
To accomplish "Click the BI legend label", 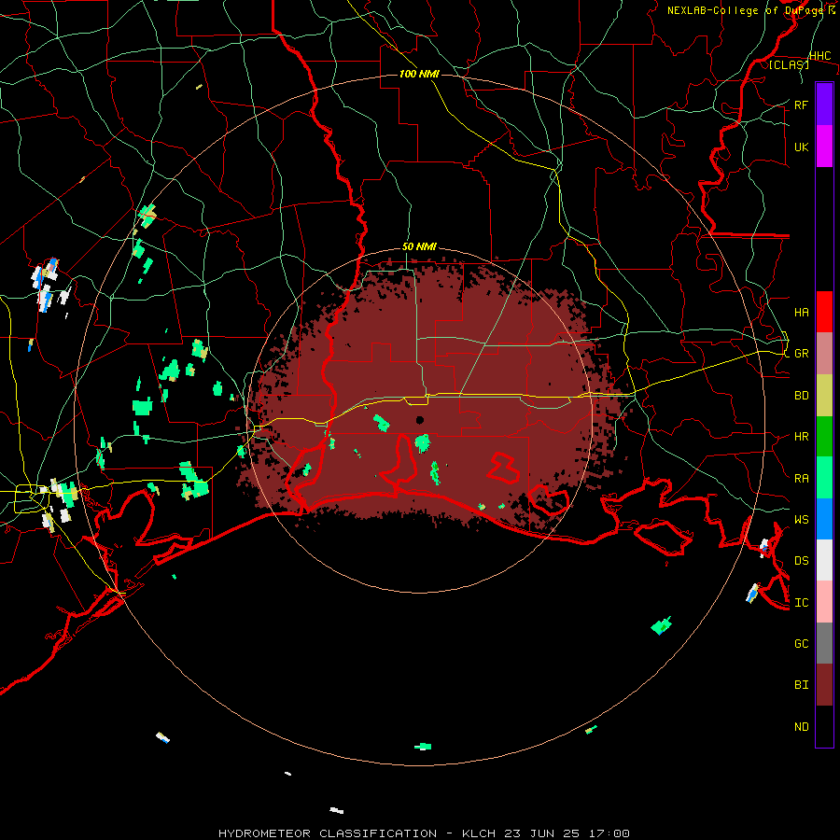I will 801,685.
